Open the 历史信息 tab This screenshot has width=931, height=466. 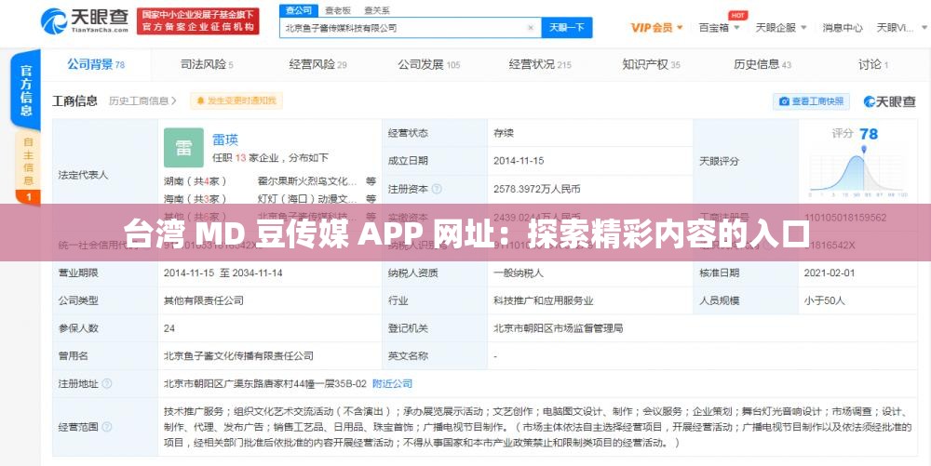pyautogui.click(x=762, y=64)
